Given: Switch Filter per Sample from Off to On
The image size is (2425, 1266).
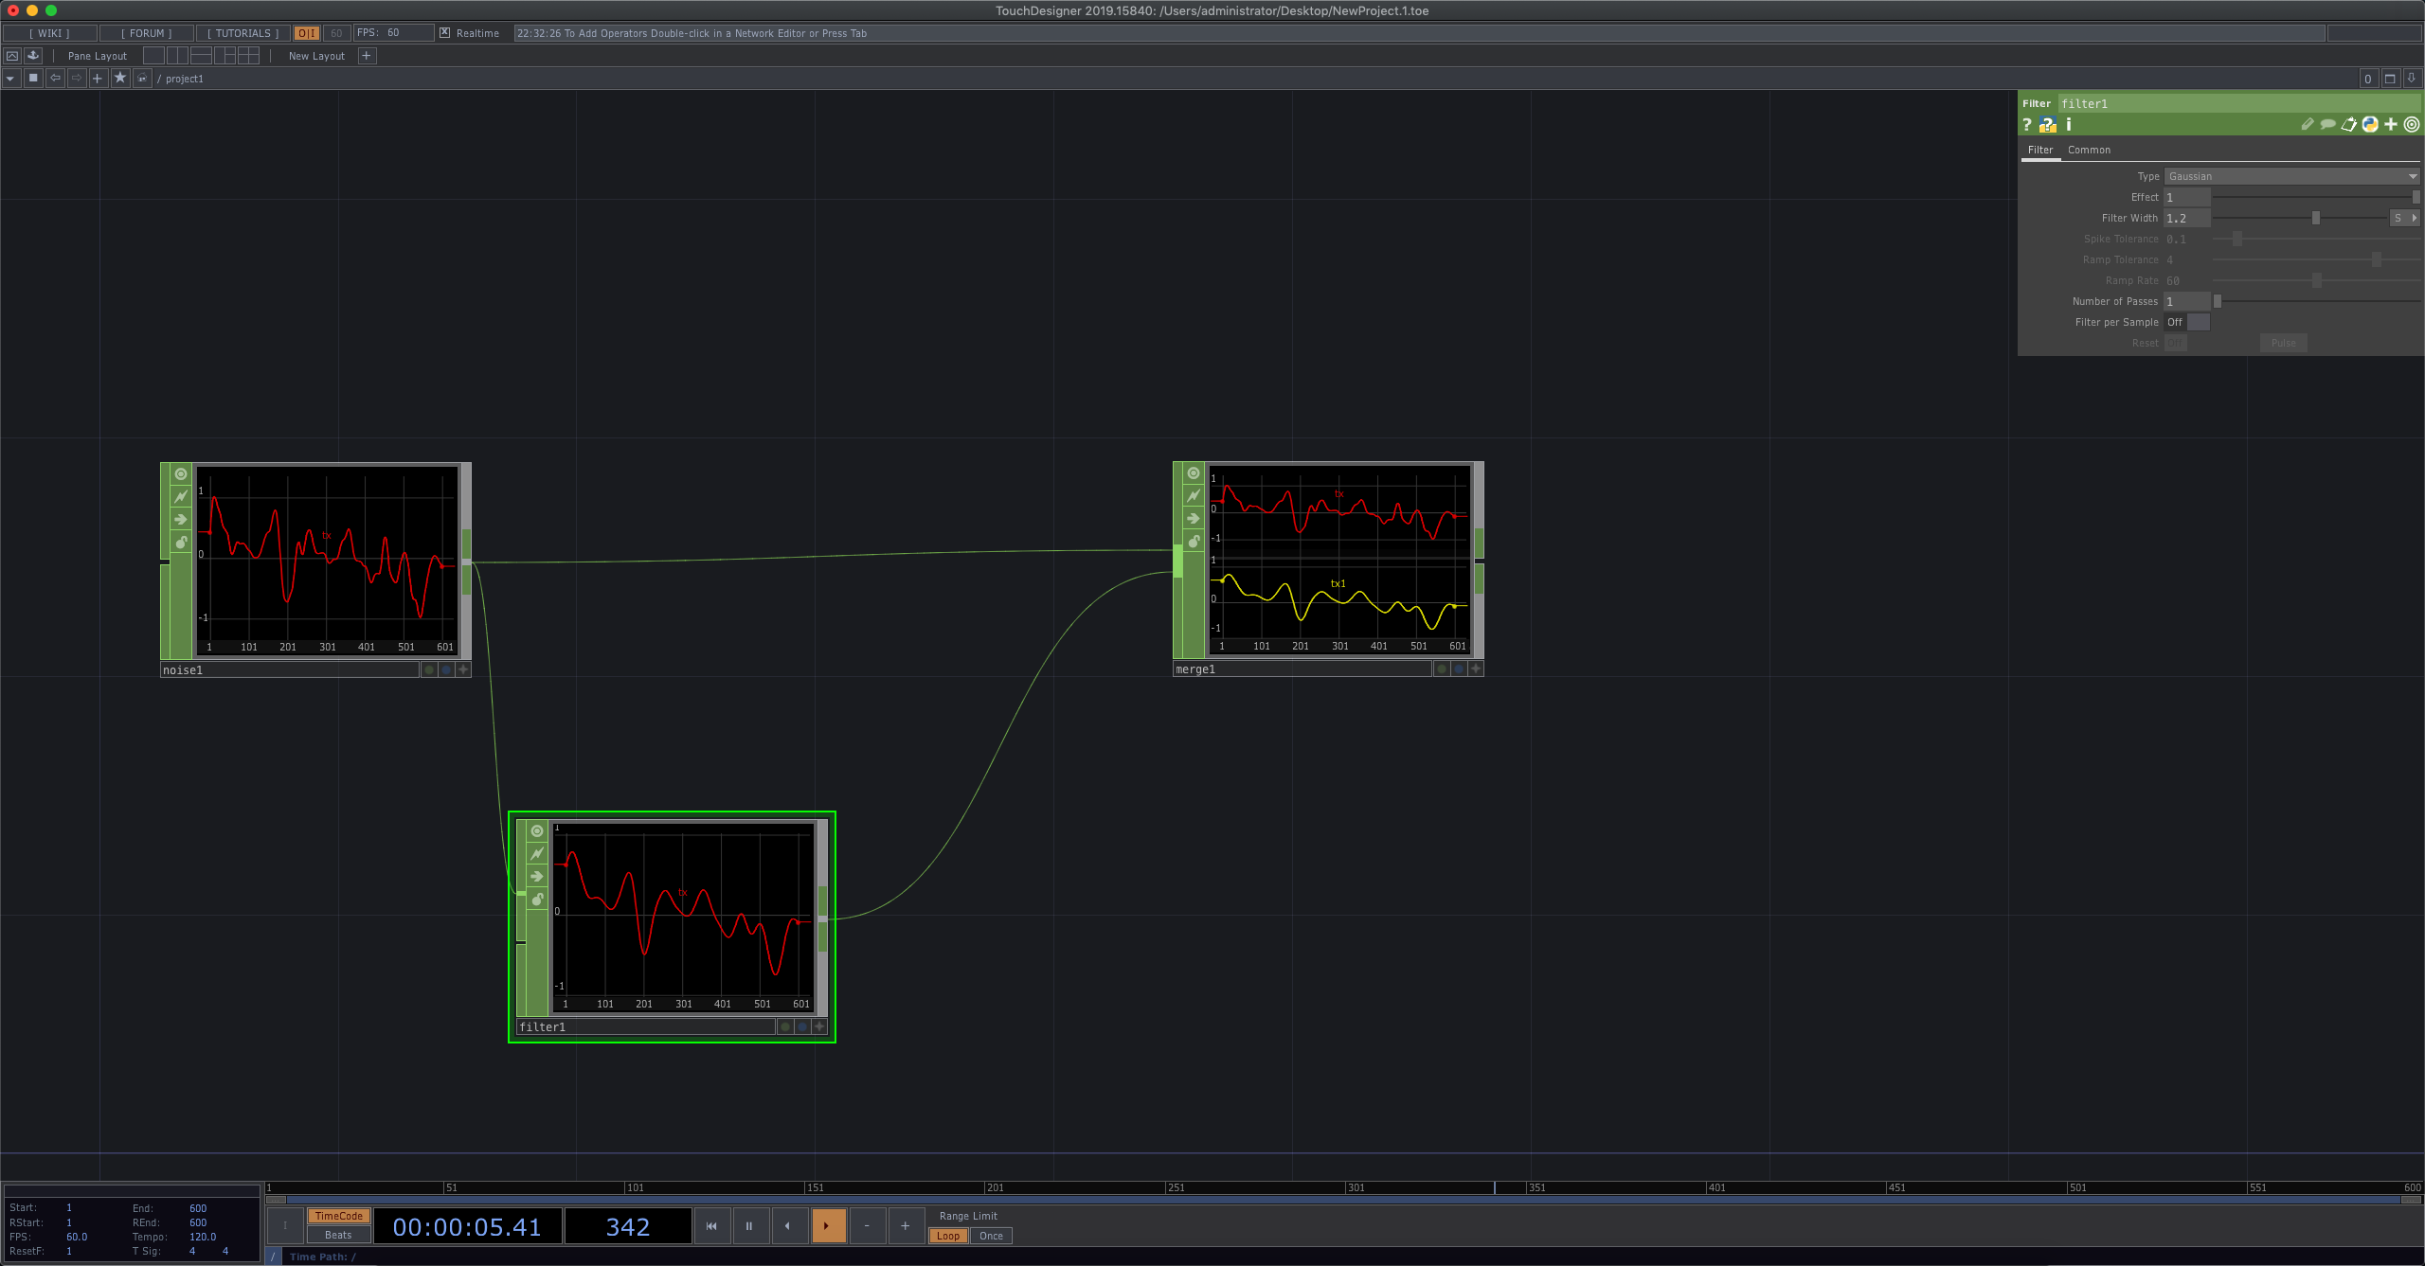Looking at the screenshot, I should click(x=2198, y=322).
